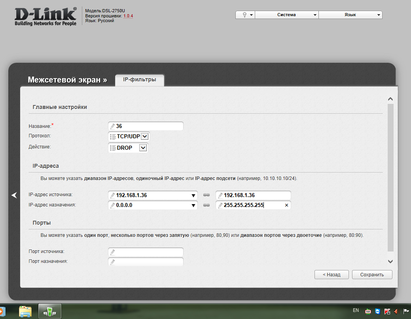Click the D-Link logo

[x=45, y=17]
